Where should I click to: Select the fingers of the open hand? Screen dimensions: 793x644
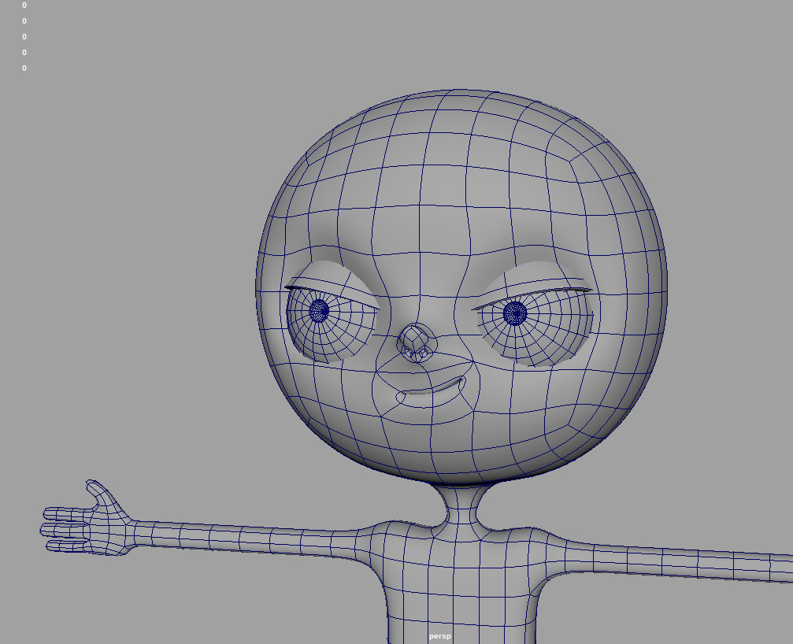[65, 529]
